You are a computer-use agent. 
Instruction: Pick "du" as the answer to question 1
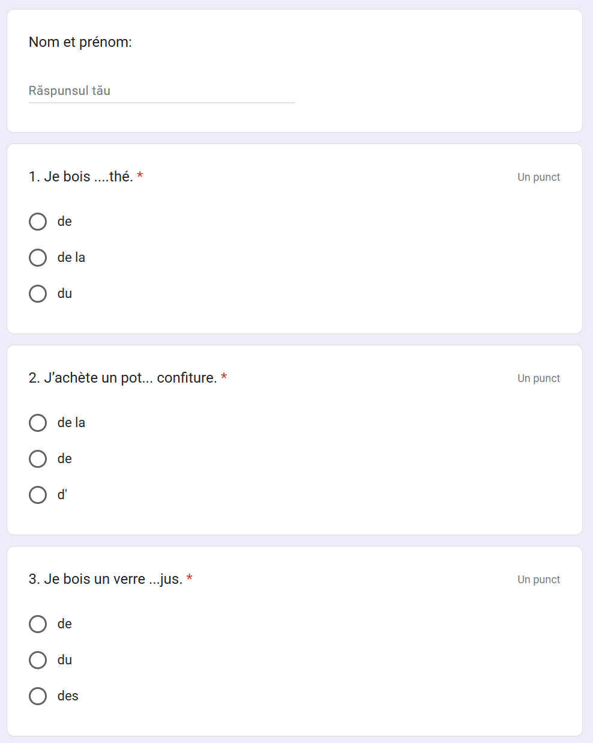point(38,294)
